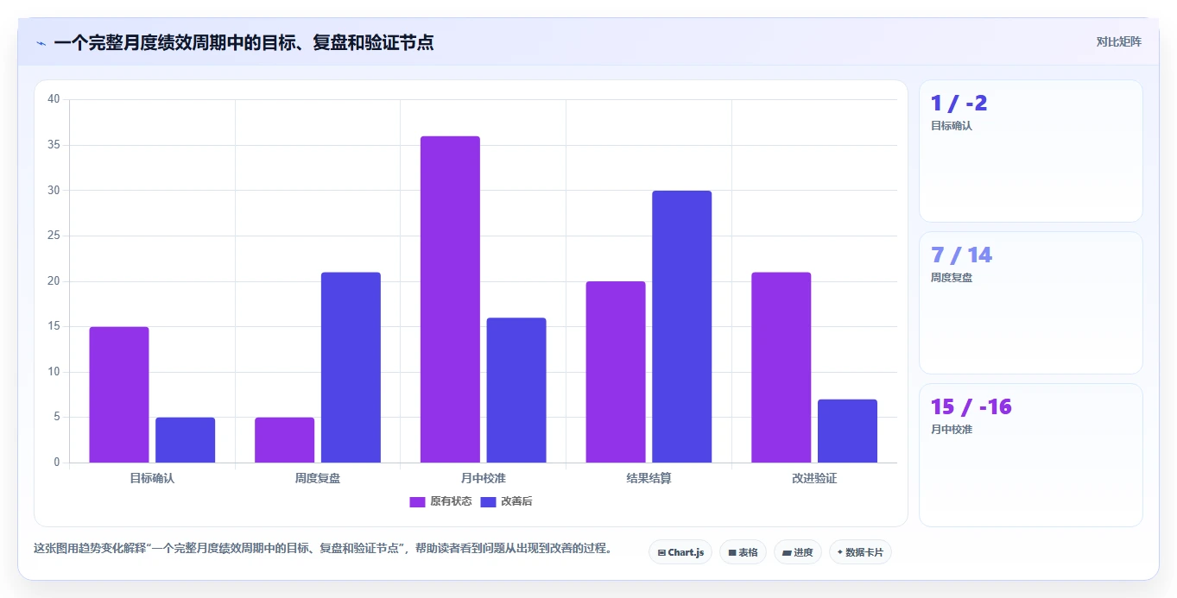Click the icon in the 进度 tag
Screen dimensions: 1177x598
[x=788, y=552]
